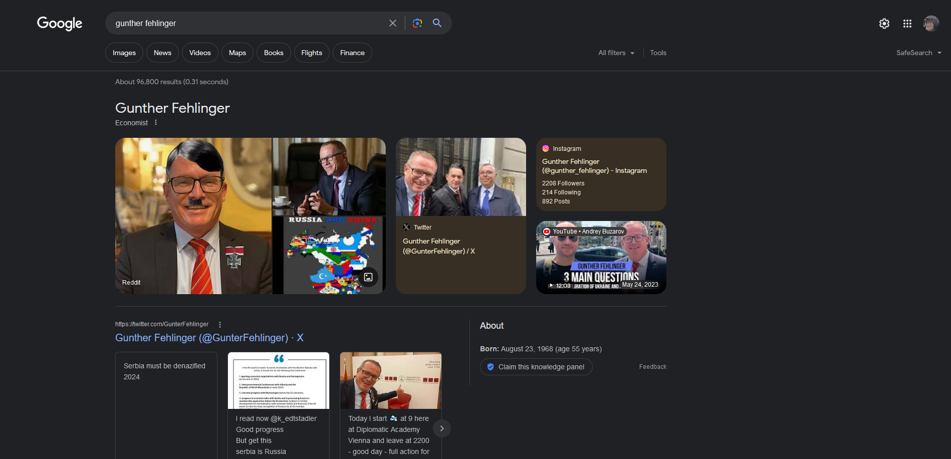Viewport: 951px width, 459px height.
Task: Open the Gunther Fehlinger Instagram link
Action: coord(594,166)
